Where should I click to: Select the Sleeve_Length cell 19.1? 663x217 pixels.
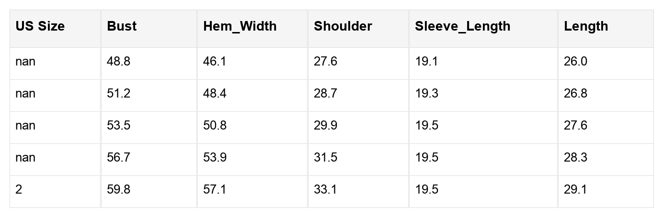click(426, 62)
